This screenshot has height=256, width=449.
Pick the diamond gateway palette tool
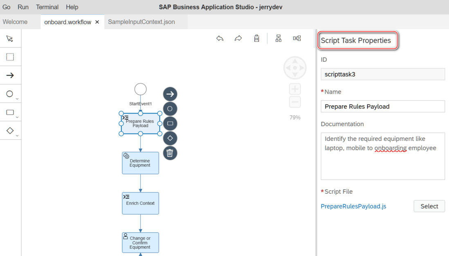(x=10, y=131)
